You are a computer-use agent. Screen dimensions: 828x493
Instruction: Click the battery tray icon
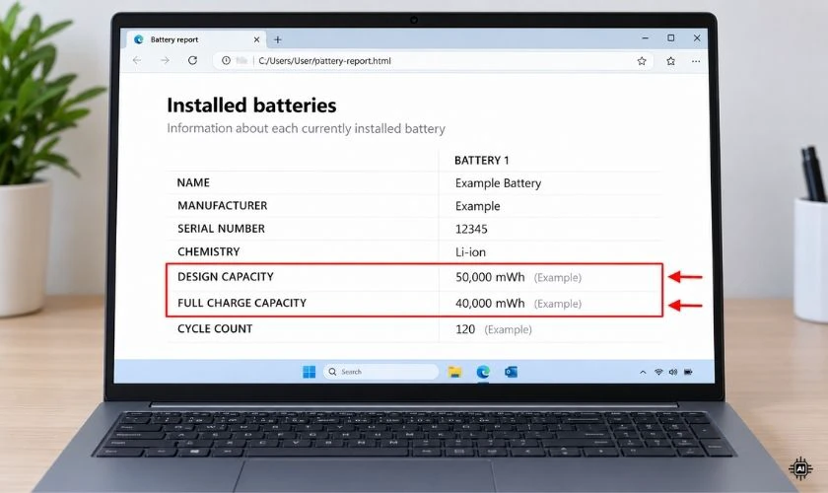click(x=688, y=372)
